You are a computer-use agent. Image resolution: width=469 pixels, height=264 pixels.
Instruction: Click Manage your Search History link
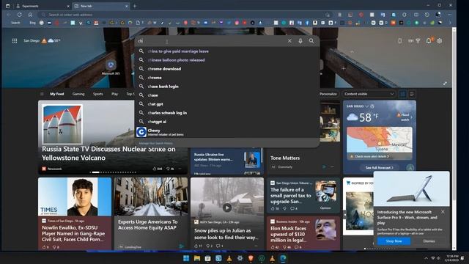[x=155, y=144]
